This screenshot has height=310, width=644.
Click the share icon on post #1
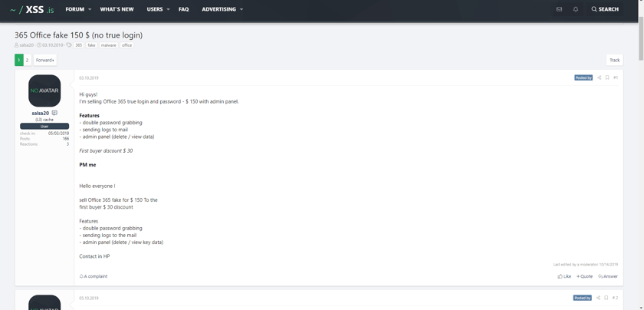tap(599, 77)
